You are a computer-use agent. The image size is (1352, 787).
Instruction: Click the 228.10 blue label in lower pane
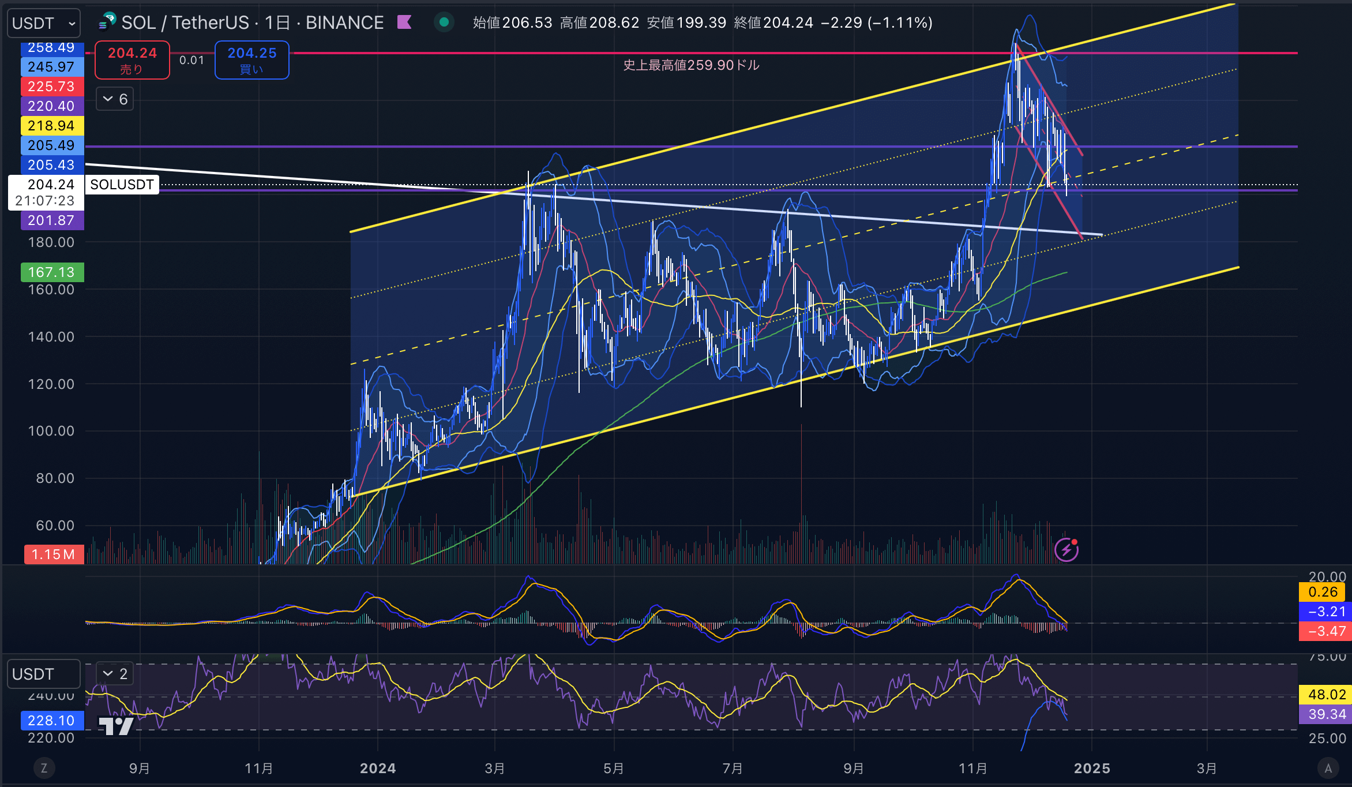click(x=52, y=721)
